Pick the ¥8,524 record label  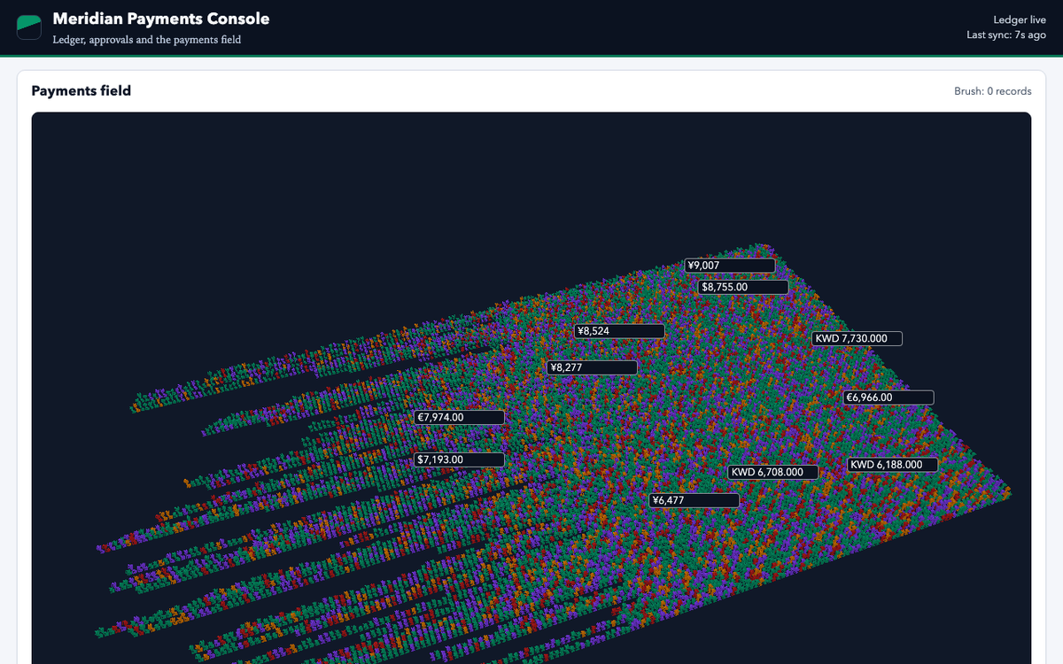[x=619, y=331]
